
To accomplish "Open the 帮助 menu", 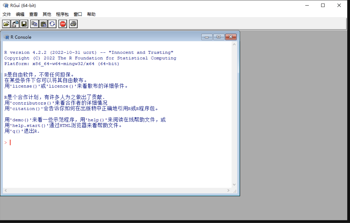I will click(x=91, y=14).
